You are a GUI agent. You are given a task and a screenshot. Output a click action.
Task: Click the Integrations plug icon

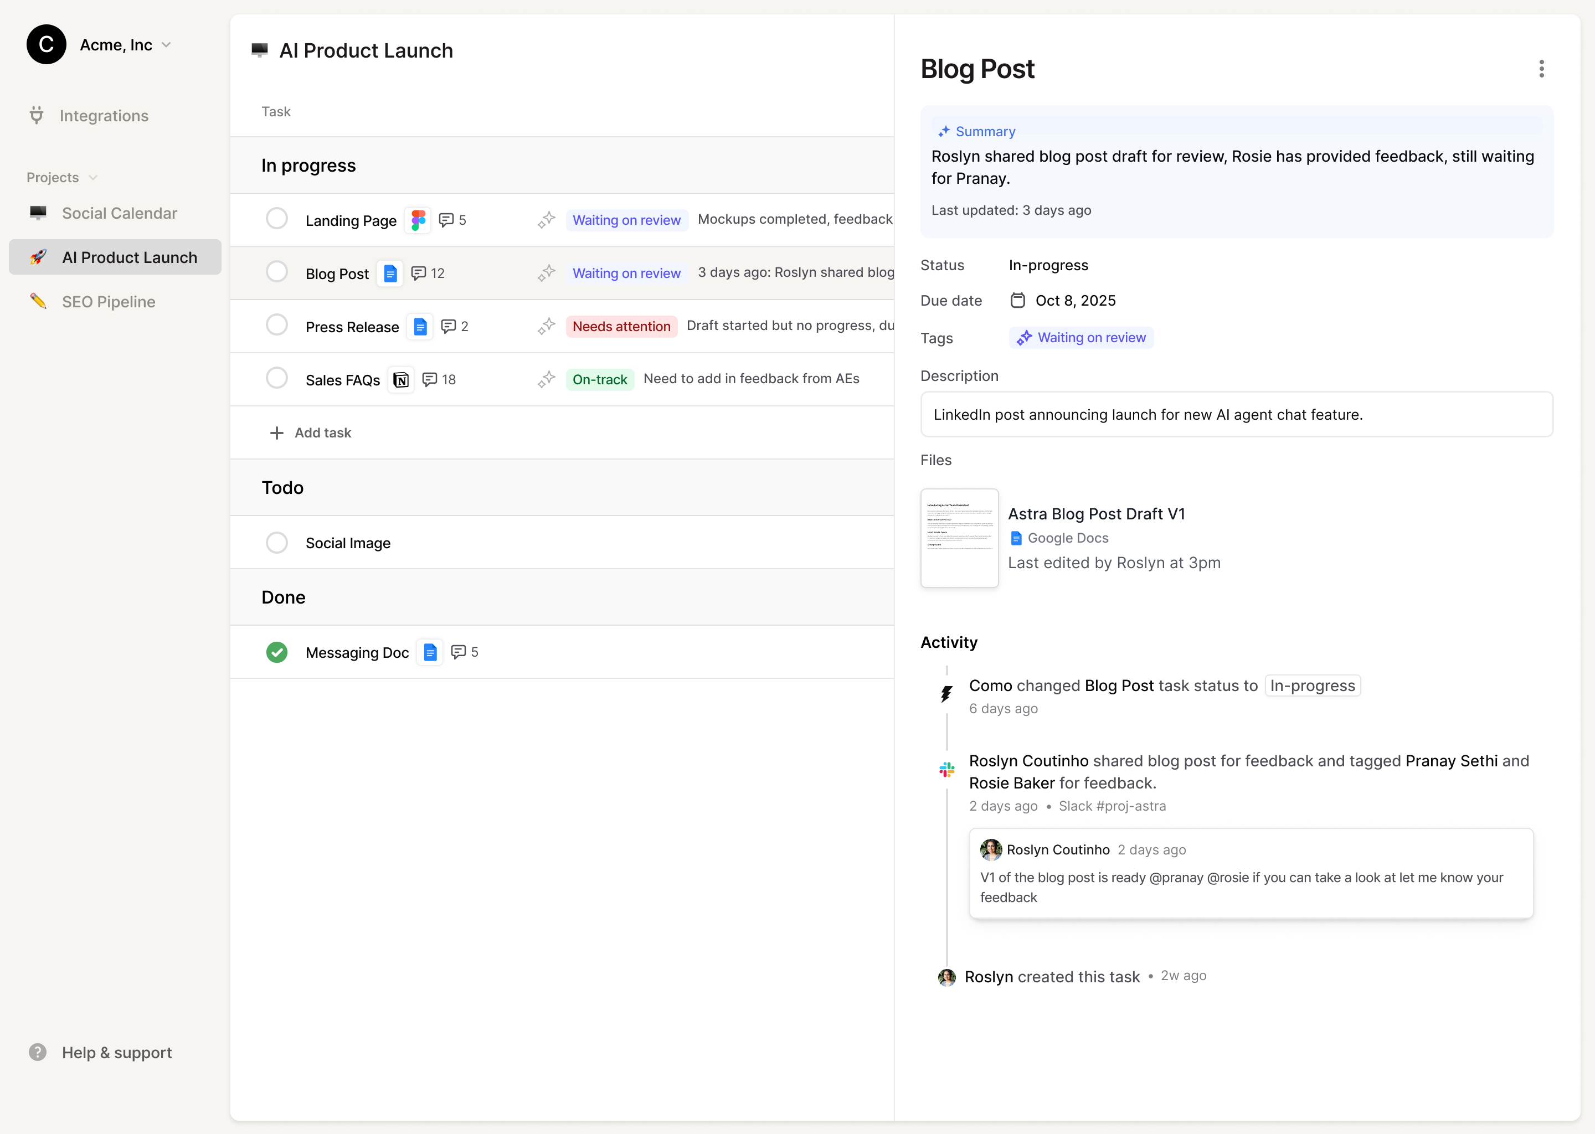point(37,115)
